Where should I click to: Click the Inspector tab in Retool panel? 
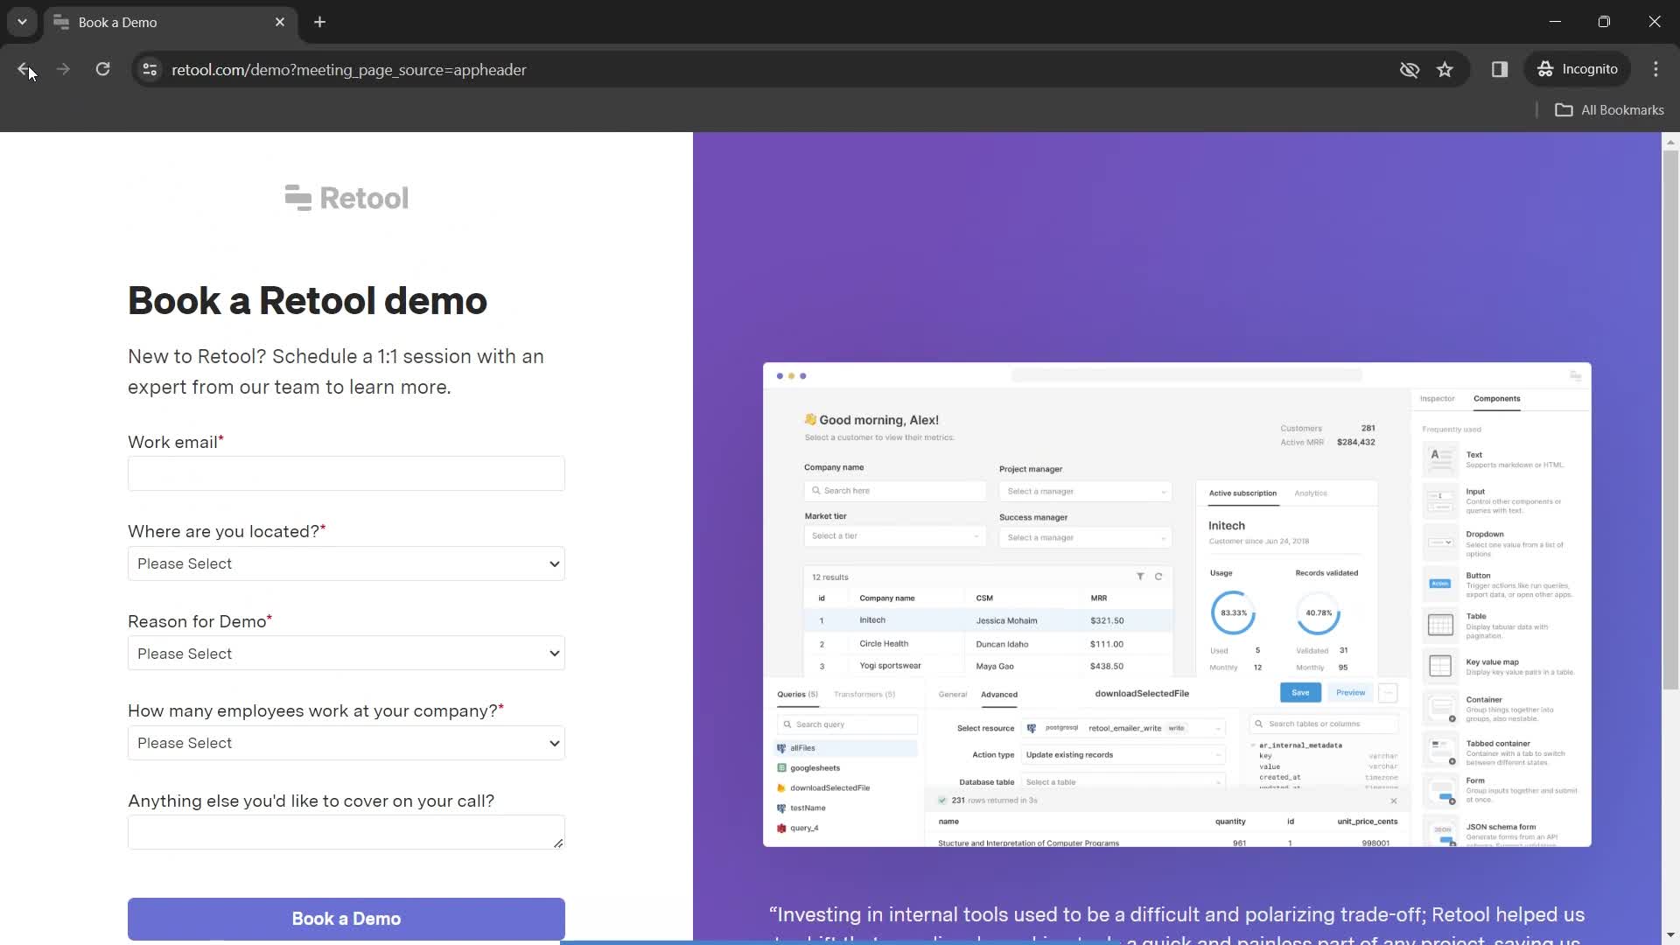(1442, 398)
